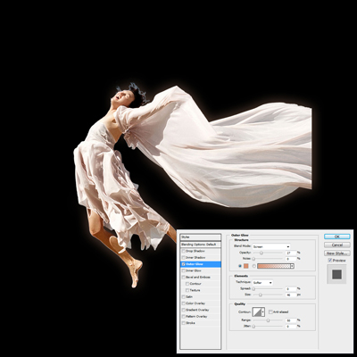The height and width of the screenshot is (357, 357).
Task: Enable the Inner Shadow checkbox
Action: coord(183,258)
